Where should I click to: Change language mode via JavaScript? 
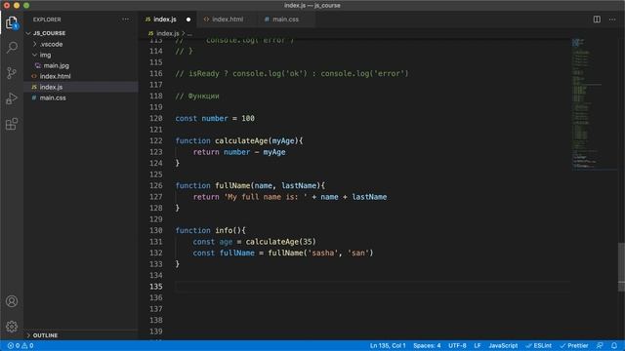(503, 345)
